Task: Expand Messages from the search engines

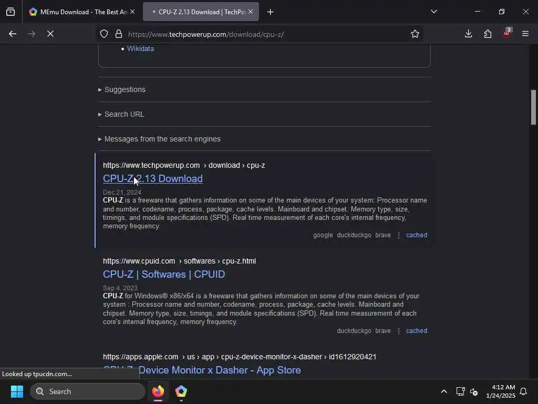Action: [x=162, y=139]
